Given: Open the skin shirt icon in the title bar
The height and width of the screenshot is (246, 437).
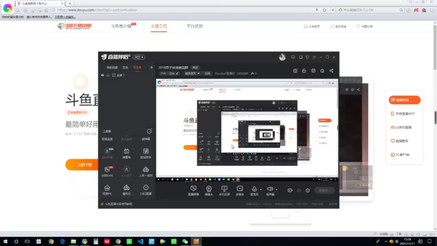Looking at the screenshot, I should (308, 57).
